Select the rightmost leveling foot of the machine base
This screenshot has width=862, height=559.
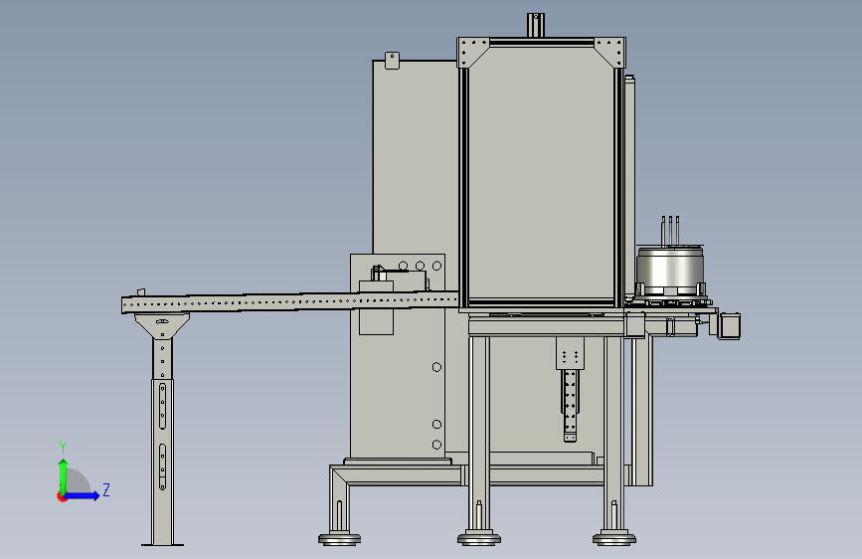[614, 537]
